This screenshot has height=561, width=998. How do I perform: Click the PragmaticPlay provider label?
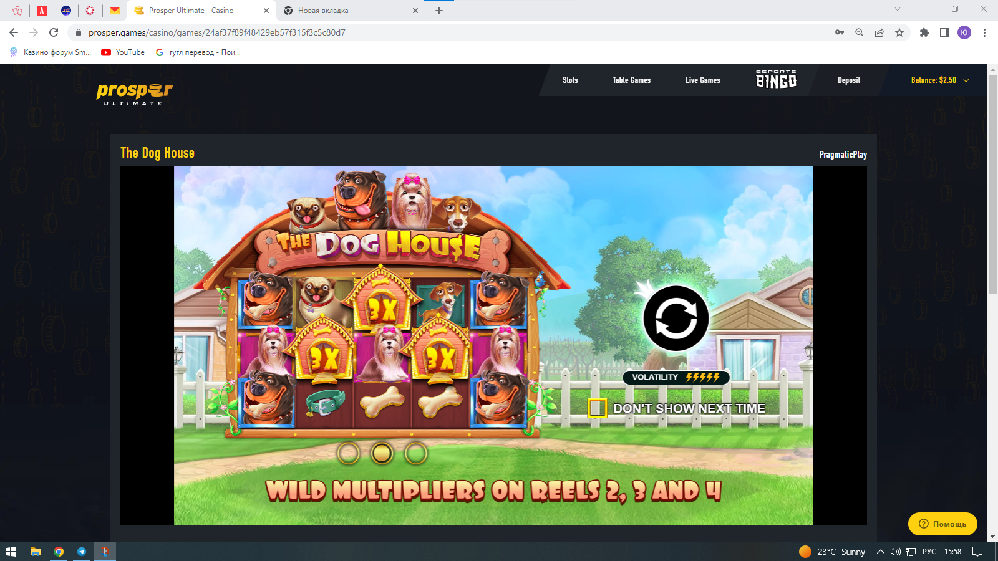click(x=843, y=155)
